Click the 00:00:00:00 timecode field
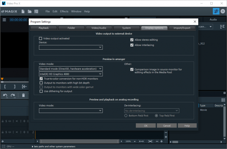 coord(19,20)
